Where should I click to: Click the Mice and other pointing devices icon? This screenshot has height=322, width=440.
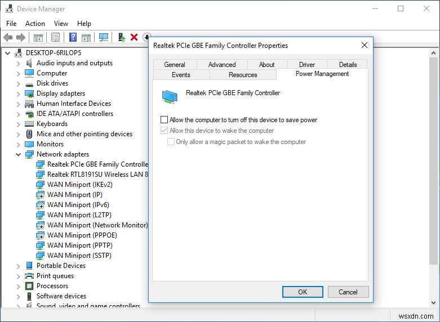29,134
